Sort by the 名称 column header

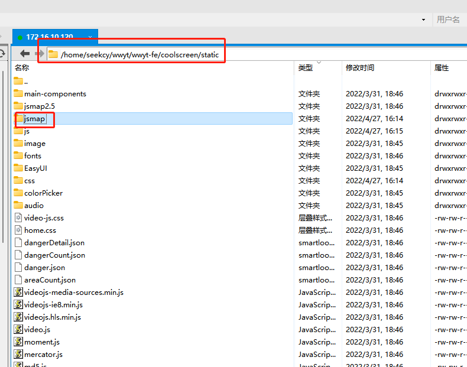point(22,67)
